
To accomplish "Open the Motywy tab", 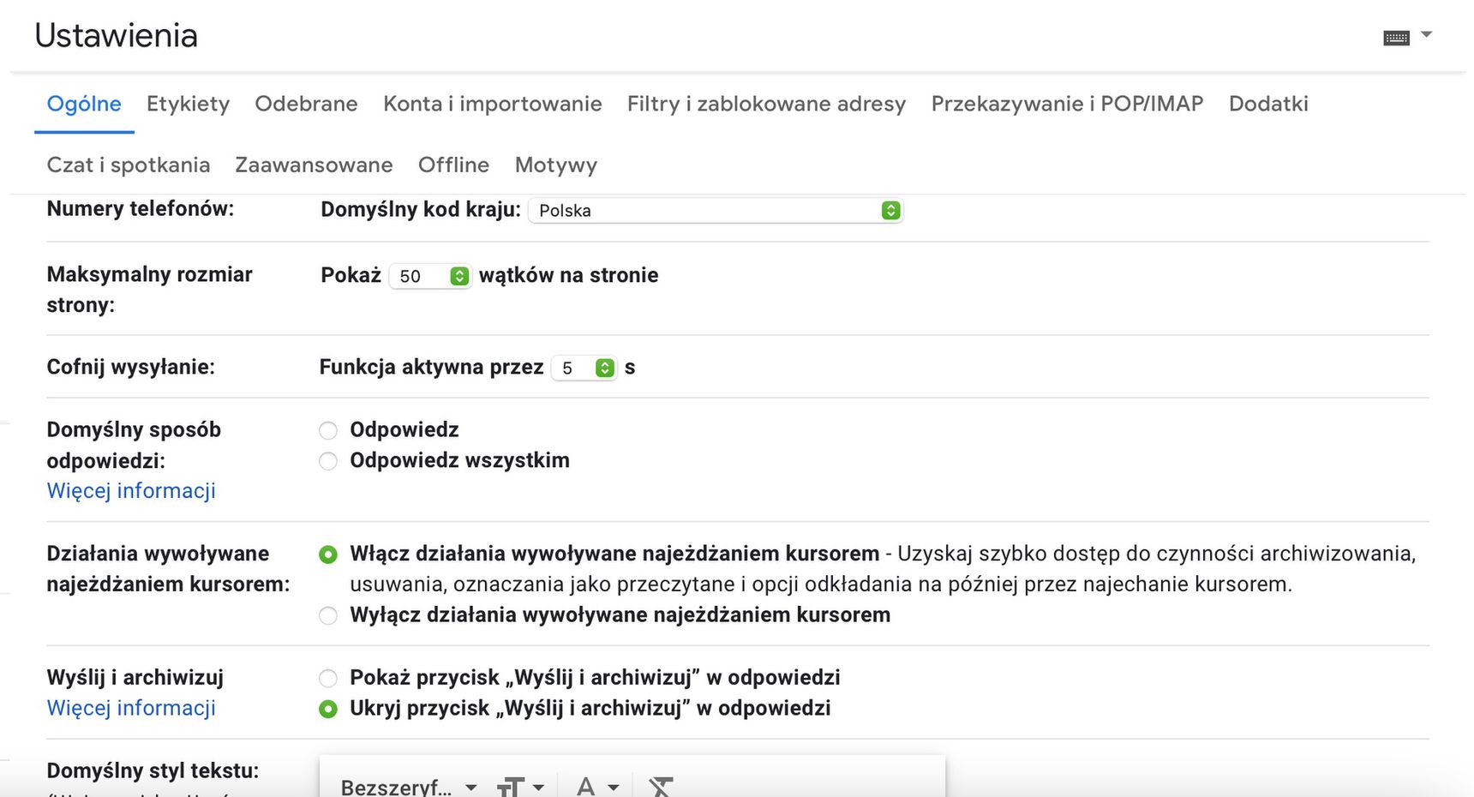I will 556,165.
